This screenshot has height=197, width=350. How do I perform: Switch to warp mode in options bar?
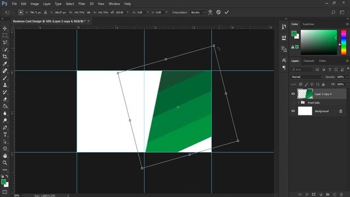pyautogui.click(x=210, y=12)
